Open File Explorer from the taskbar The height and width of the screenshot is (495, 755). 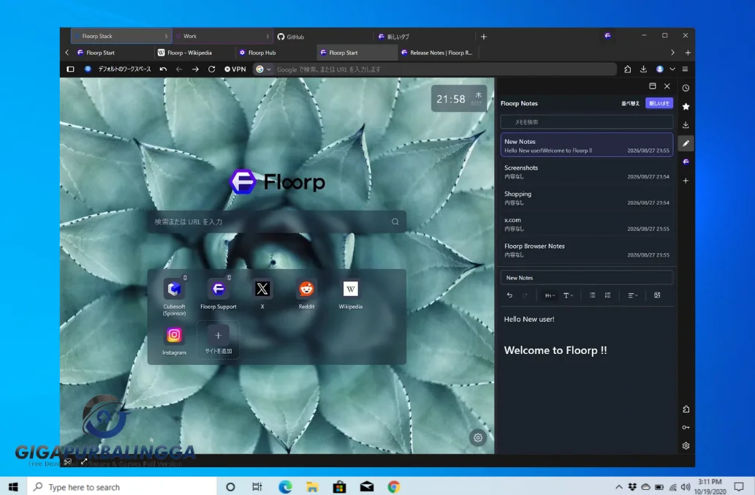312,487
